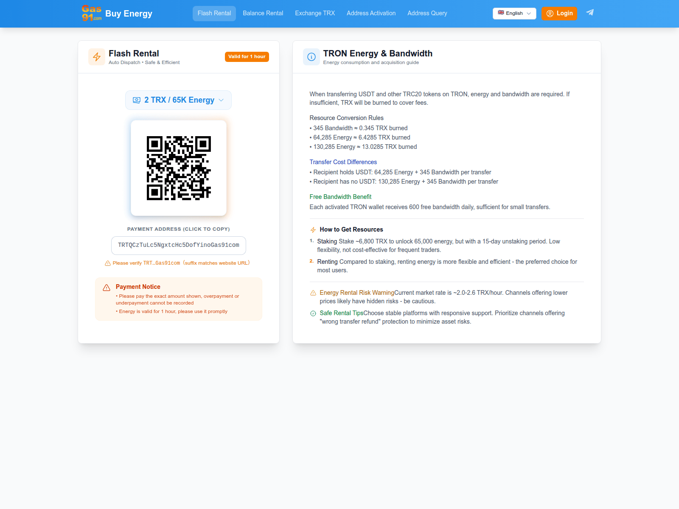Click the warning triangle next to Payment Notice
Screen dimensions: 679x509
(107, 288)
